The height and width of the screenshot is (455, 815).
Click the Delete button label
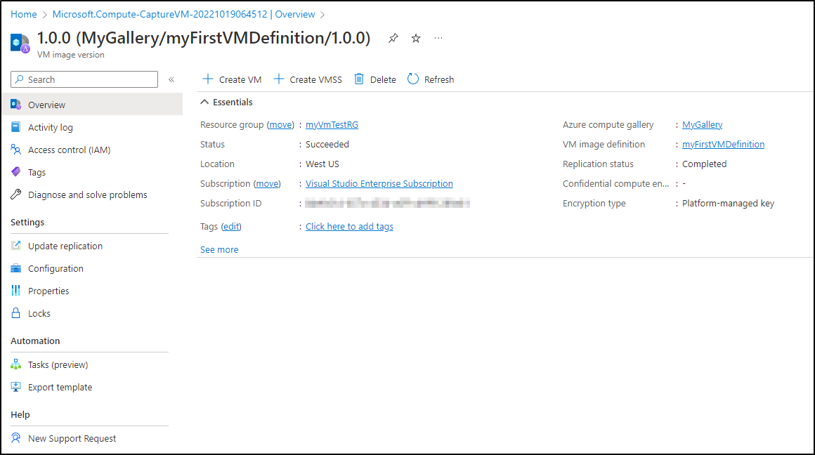[x=383, y=79]
